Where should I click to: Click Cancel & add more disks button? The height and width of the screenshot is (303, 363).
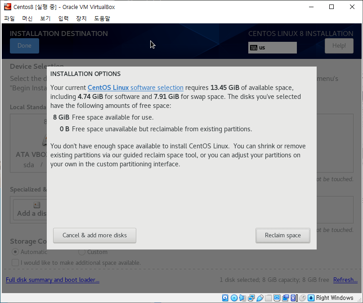pos(94,236)
